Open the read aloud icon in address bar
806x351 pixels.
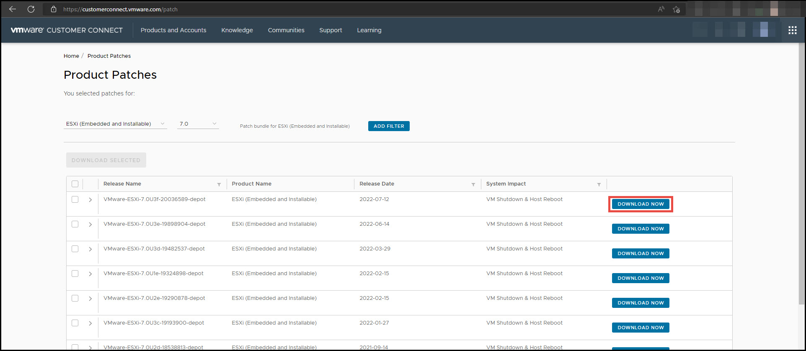tap(661, 9)
